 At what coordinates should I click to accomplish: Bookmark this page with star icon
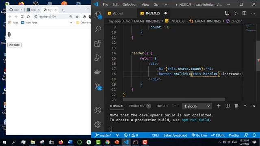click(77, 17)
